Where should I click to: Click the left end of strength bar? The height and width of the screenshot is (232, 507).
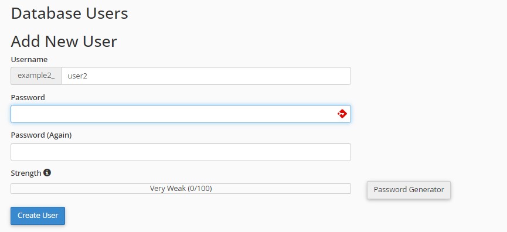click(x=15, y=189)
